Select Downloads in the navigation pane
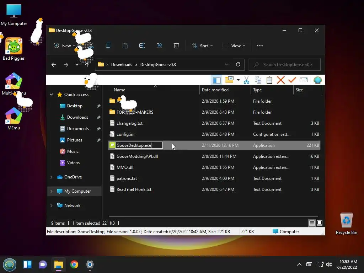The image size is (364, 273). point(77,117)
